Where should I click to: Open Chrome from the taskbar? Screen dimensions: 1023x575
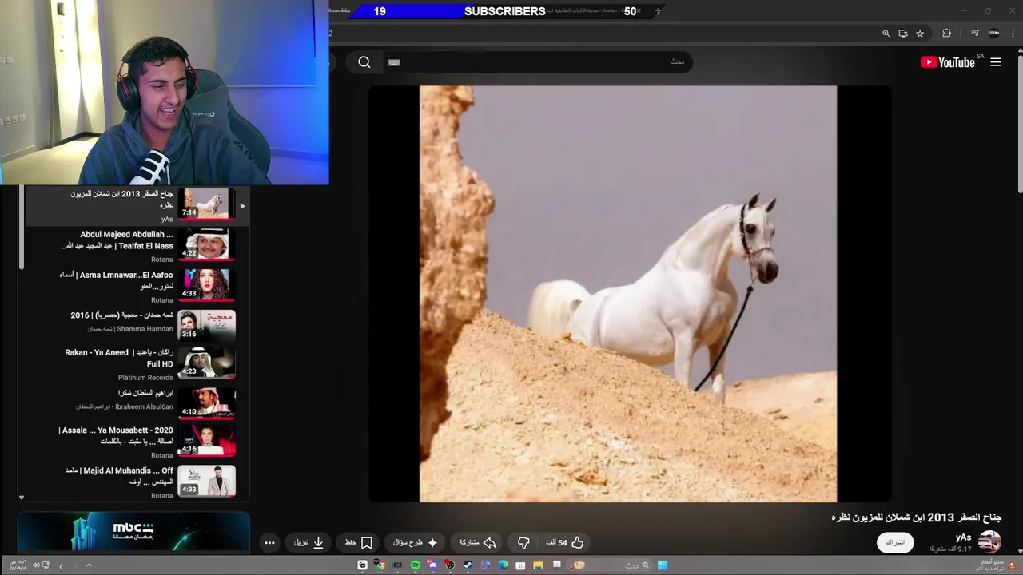380,565
